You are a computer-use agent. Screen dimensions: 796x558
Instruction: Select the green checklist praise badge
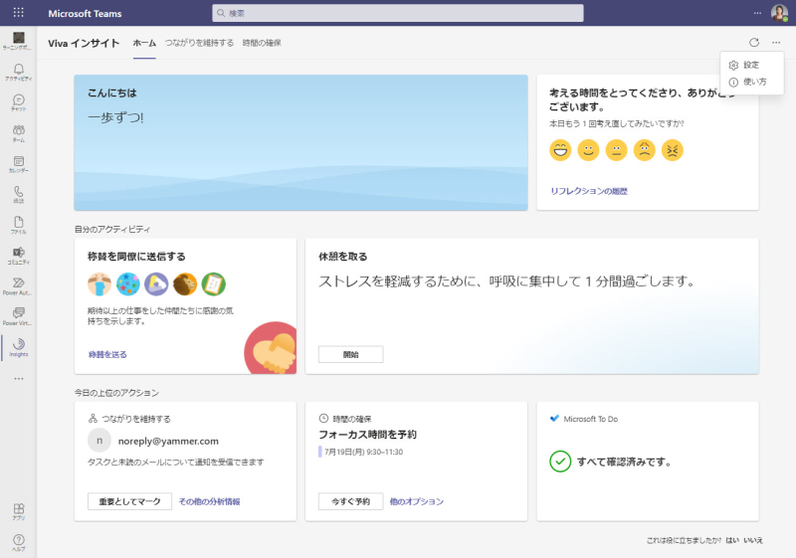point(213,284)
